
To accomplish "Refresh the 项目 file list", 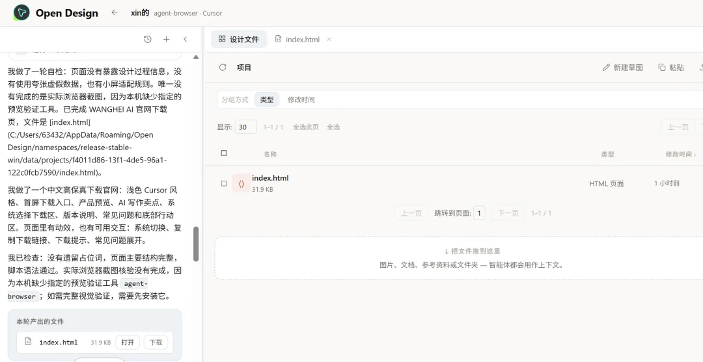I will (223, 68).
